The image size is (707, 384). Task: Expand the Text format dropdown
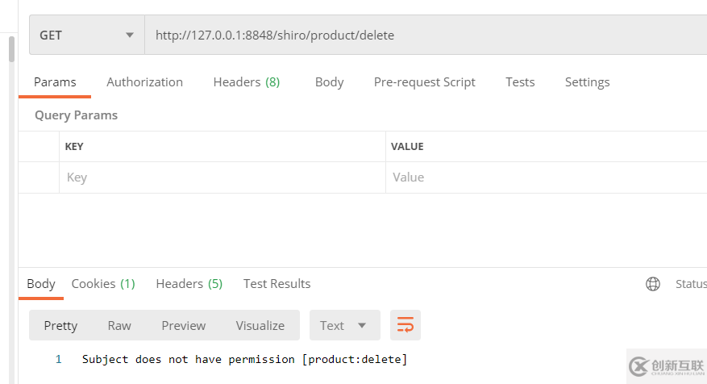point(344,325)
